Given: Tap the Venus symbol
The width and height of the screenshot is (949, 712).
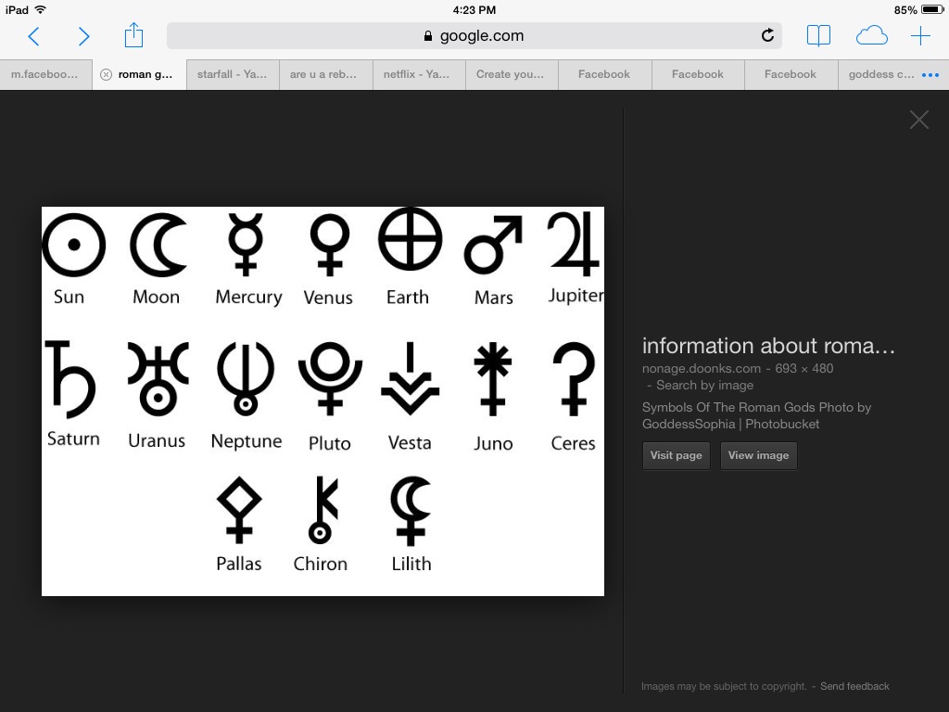Looking at the screenshot, I should (330, 245).
